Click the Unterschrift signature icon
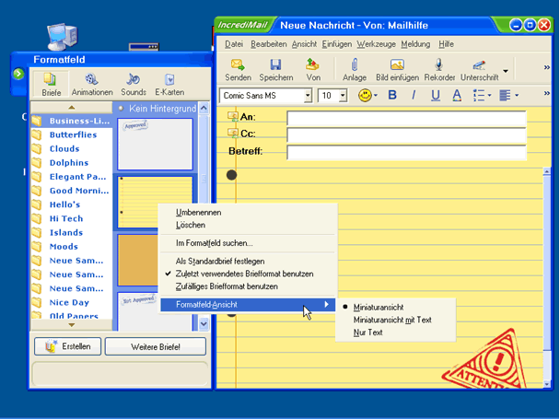The image size is (560, 420). coord(479,65)
